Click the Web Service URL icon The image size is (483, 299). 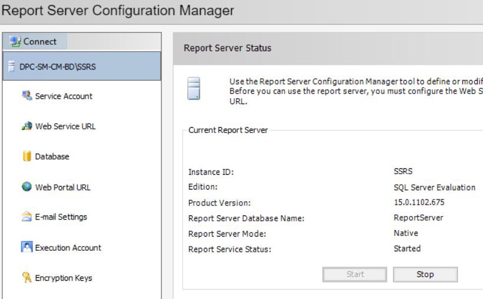pos(27,125)
